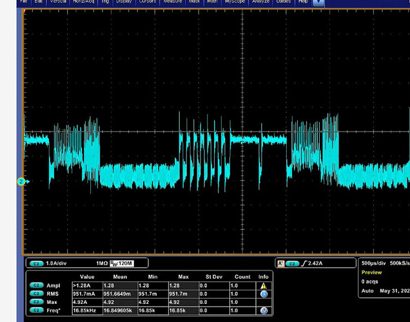The height and width of the screenshot is (322, 410).
Task: Open the Horiz/Acq menu
Action: pos(83,1)
